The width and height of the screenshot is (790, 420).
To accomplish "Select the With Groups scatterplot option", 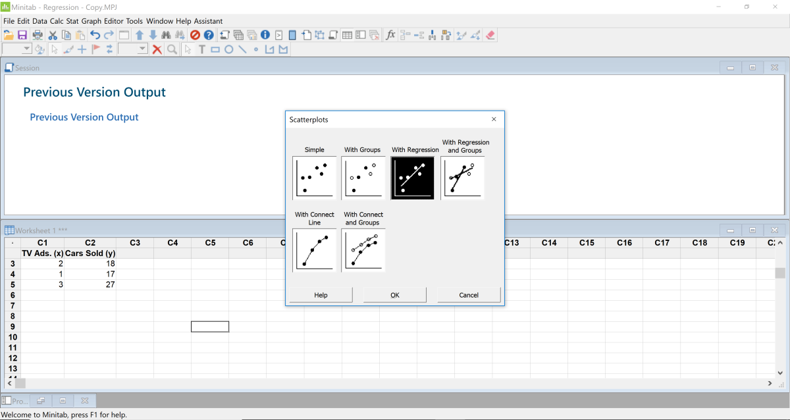I will [x=363, y=178].
